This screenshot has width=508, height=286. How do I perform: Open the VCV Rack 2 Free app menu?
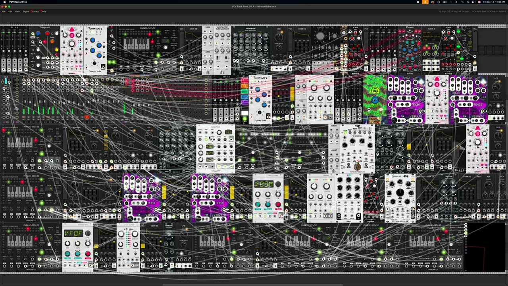click(x=18, y=2)
